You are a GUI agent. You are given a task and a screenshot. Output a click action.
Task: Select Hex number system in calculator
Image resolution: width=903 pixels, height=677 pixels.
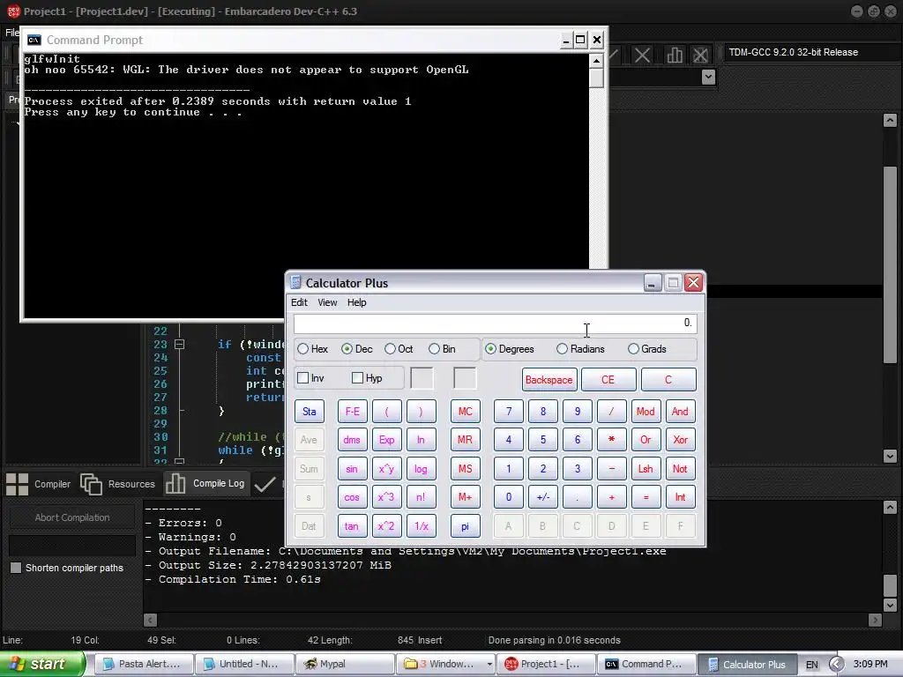(303, 349)
